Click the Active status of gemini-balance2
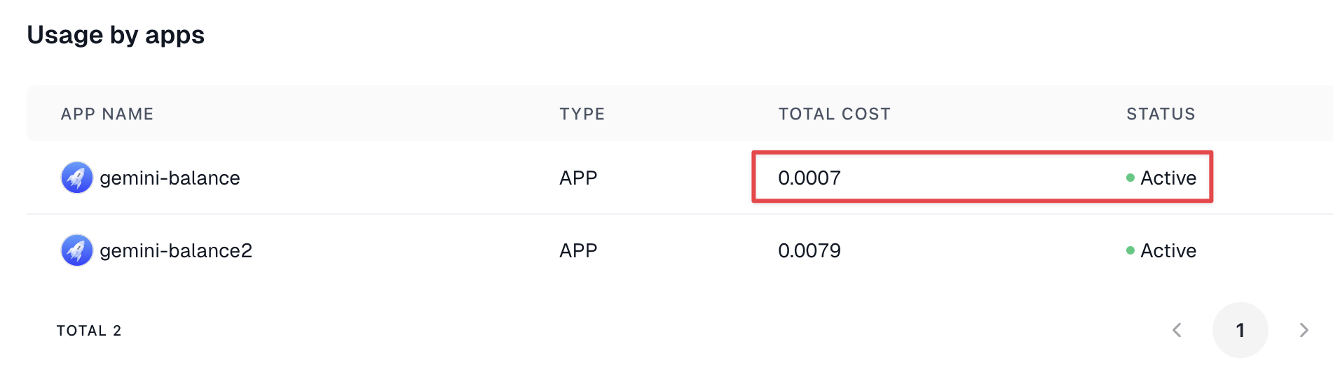Screen dimensions: 1333x365 (x=1168, y=251)
